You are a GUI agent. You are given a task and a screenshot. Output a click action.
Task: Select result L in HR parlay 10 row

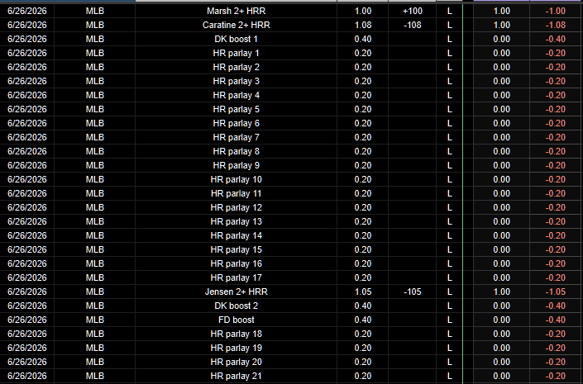click(450, 180)
